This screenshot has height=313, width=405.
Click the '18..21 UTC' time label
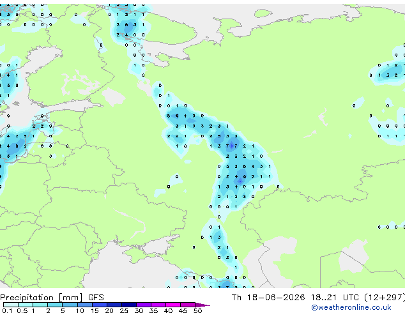point(335,298)
